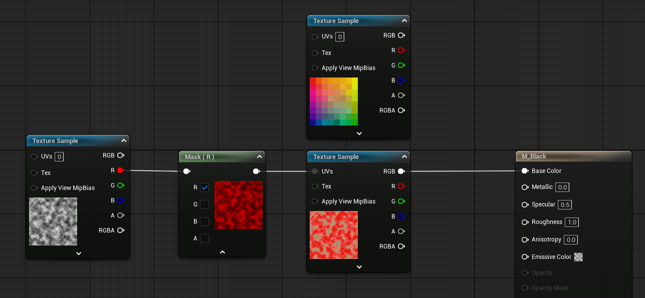
Task: Click Base Color input pin on M_Black
Action: click(525, 170)
